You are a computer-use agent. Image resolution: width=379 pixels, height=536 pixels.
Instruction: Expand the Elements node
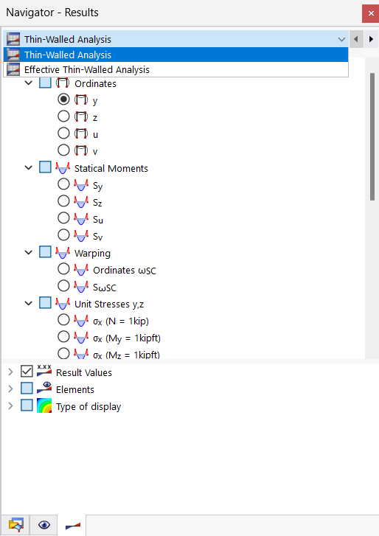pos(10,389)
